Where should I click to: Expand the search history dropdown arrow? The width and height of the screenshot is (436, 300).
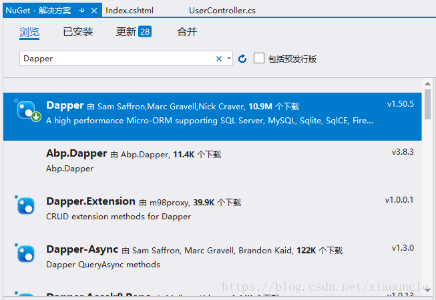coord(229,59)
